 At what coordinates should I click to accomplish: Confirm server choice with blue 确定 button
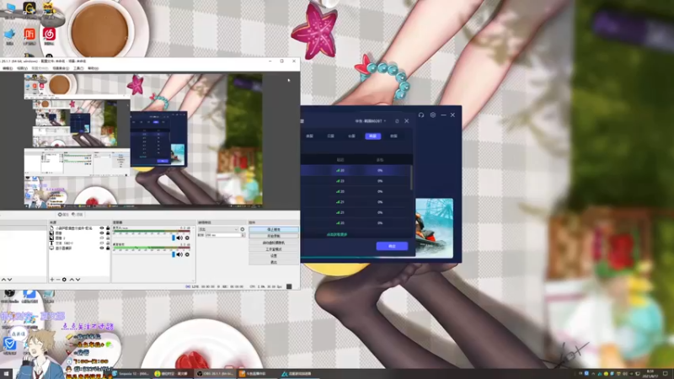[x=392, y=246]
